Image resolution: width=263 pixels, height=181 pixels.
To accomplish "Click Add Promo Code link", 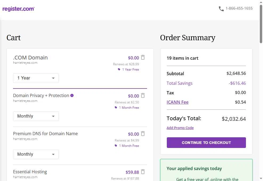I will click(180, 128).
